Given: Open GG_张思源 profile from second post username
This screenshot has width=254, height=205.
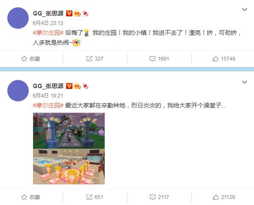Looking at the screenshot, I should pos(48,86).
